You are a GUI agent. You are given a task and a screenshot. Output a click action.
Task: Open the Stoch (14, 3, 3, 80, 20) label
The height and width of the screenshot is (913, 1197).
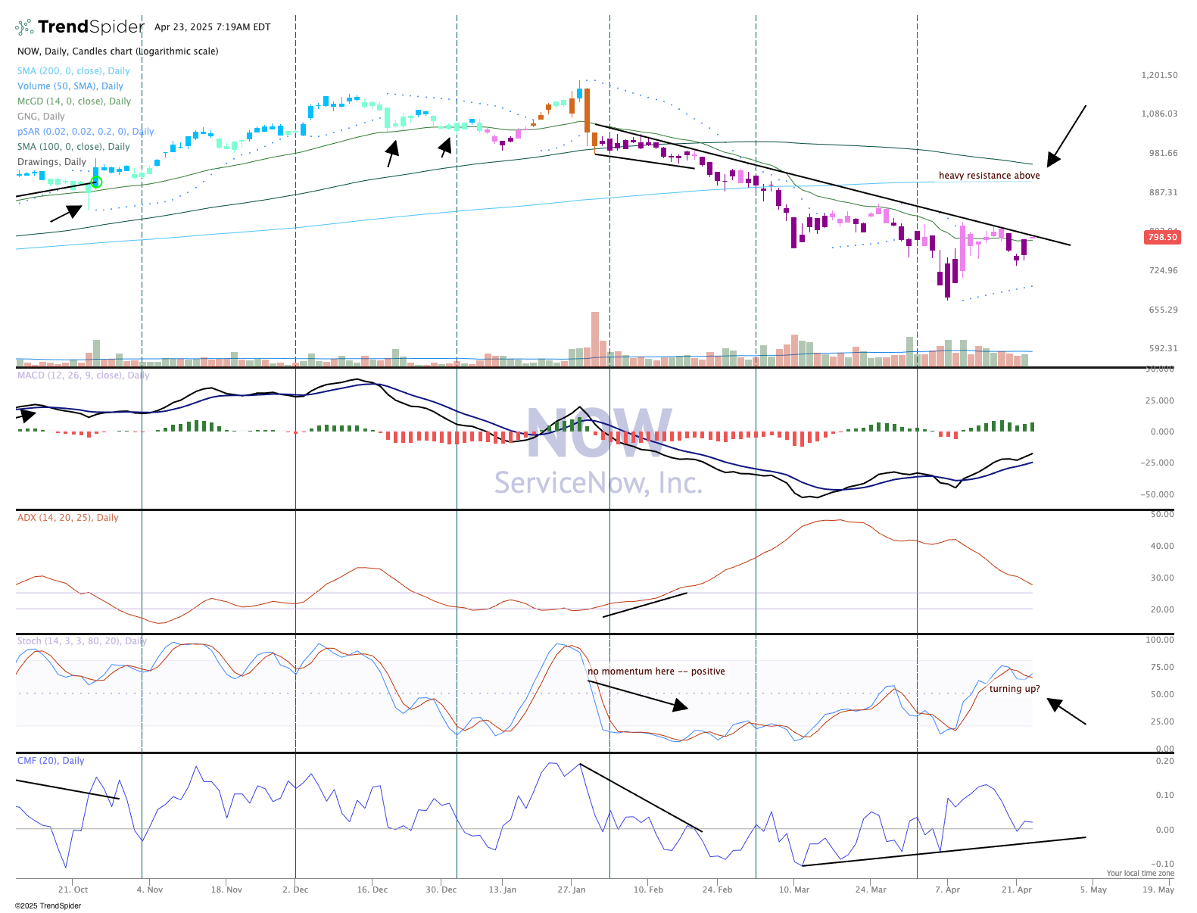[x=82, y=641]
